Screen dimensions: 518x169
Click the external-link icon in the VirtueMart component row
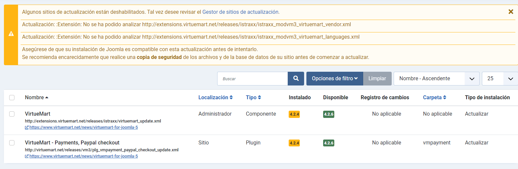[27, 127]
